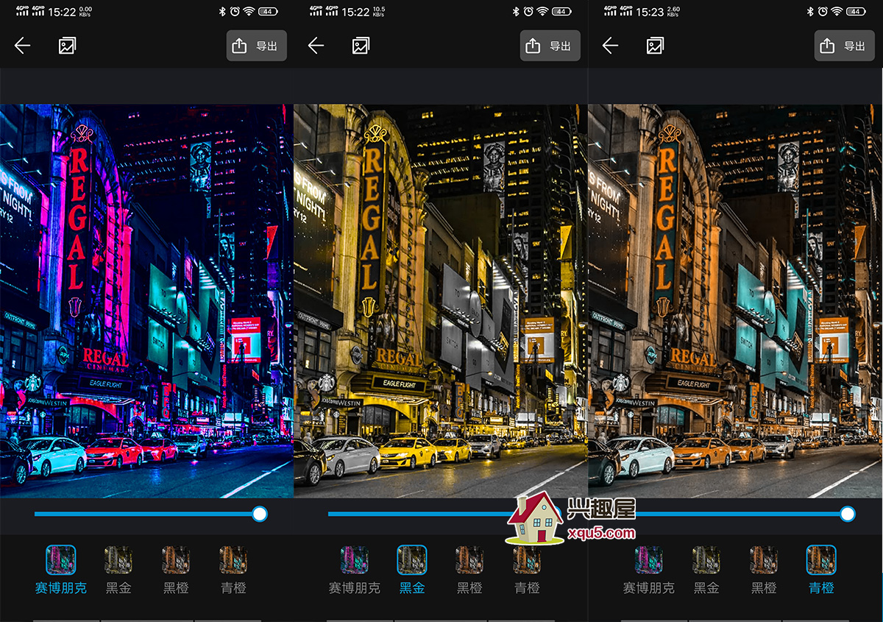Tap the cyberpunk-toned preview photo in the left screen
Image resolution: width=883 pixels, height=622 pixels.
(146, 301)
